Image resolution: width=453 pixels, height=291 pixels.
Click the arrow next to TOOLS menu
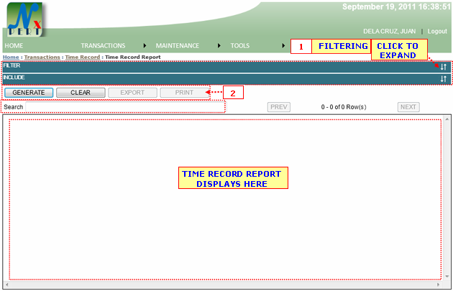pyautogui.click(x=283, y=45)
